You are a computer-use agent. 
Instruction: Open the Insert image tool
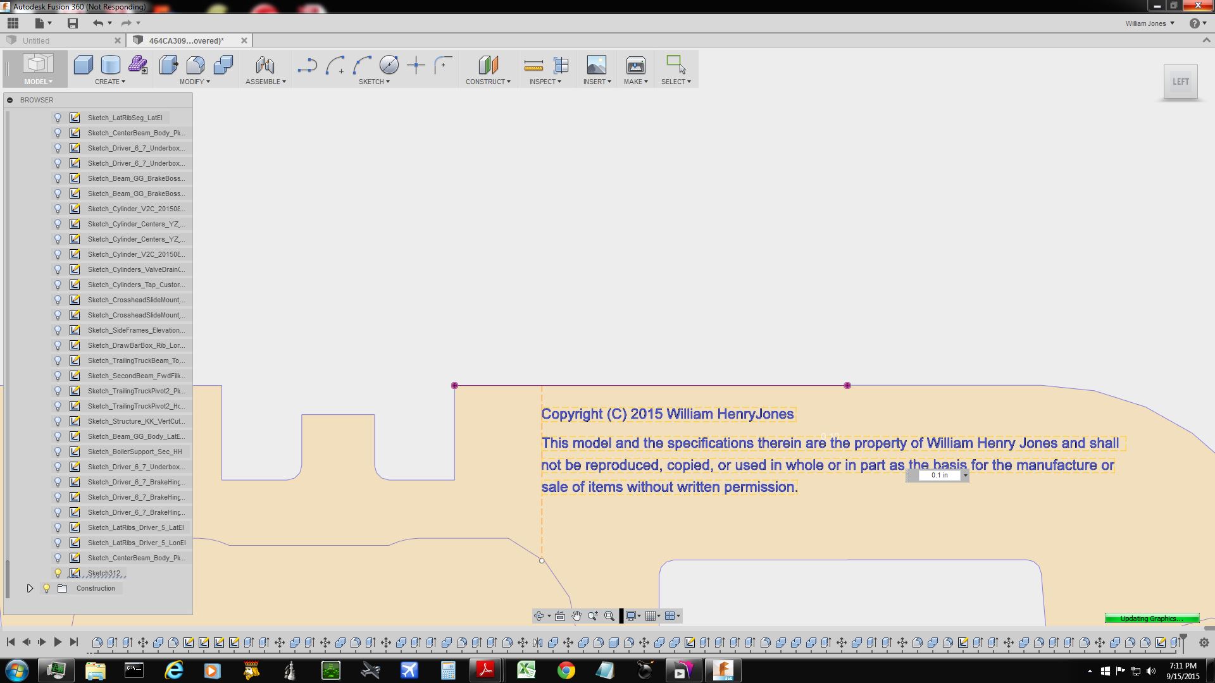[596, 65]
